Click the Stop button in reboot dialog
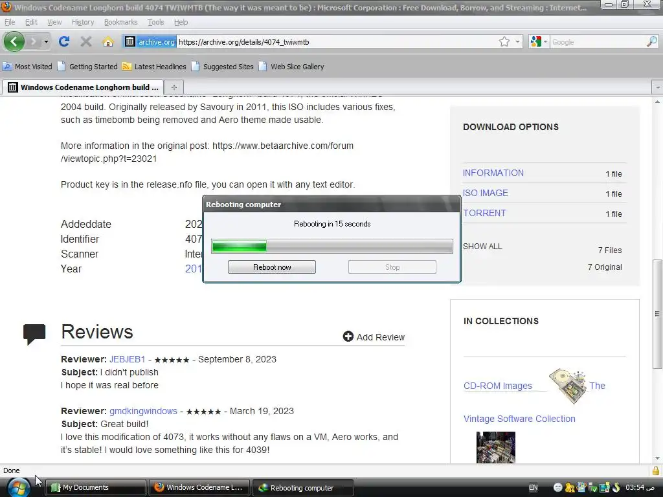 click(x=392, y=267)
